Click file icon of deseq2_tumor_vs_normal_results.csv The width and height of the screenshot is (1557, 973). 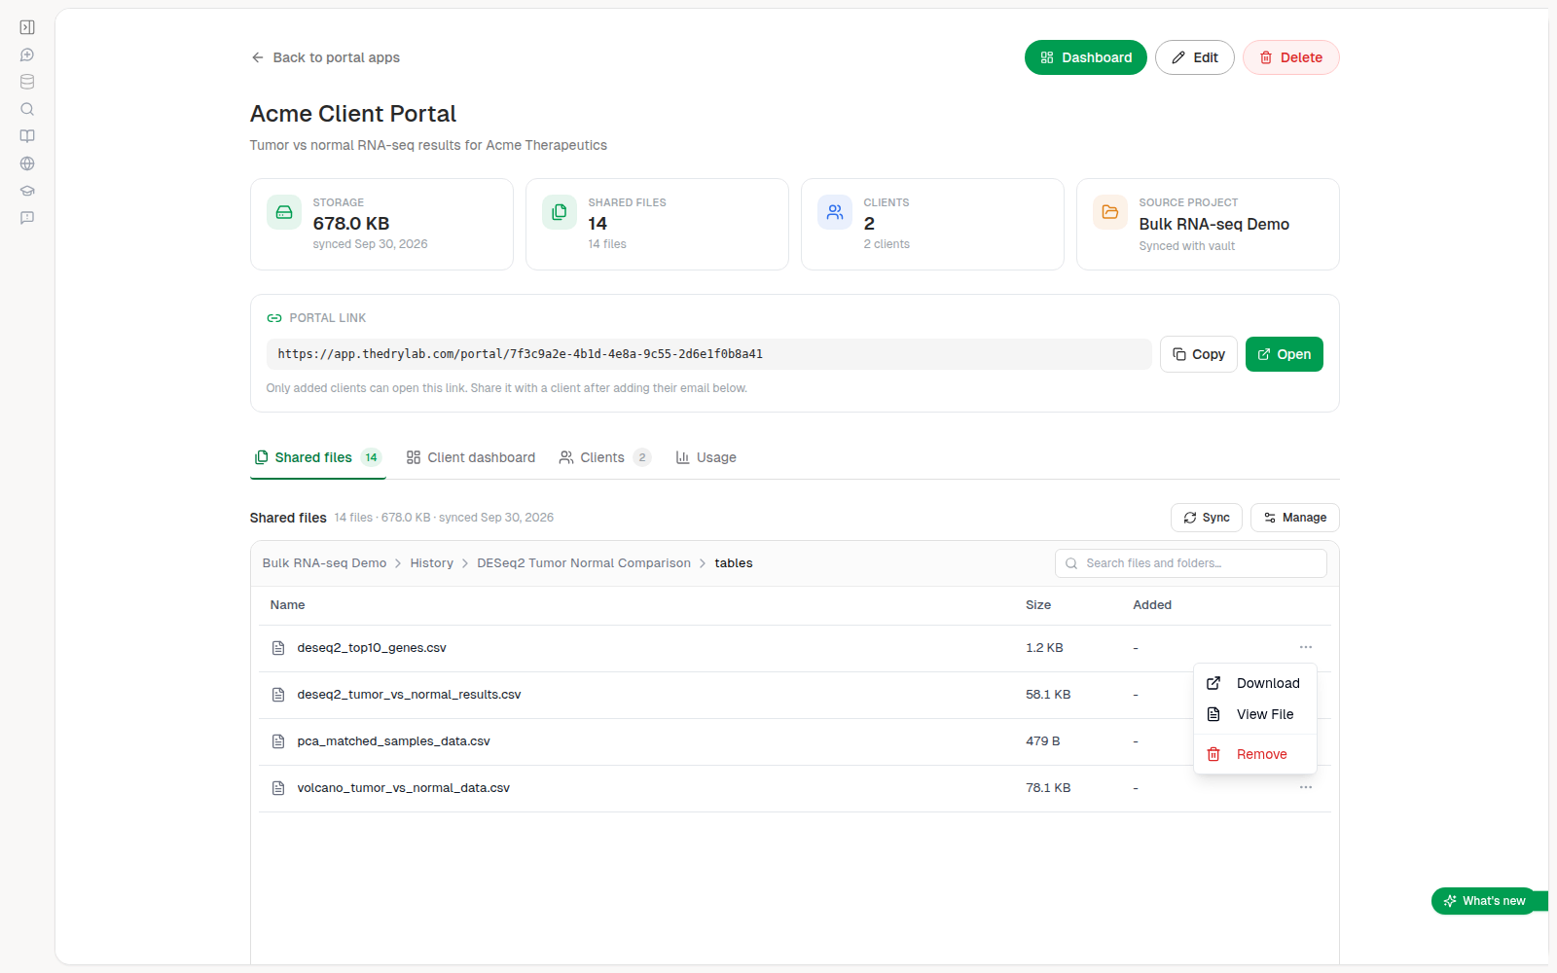tap(278, 695)
